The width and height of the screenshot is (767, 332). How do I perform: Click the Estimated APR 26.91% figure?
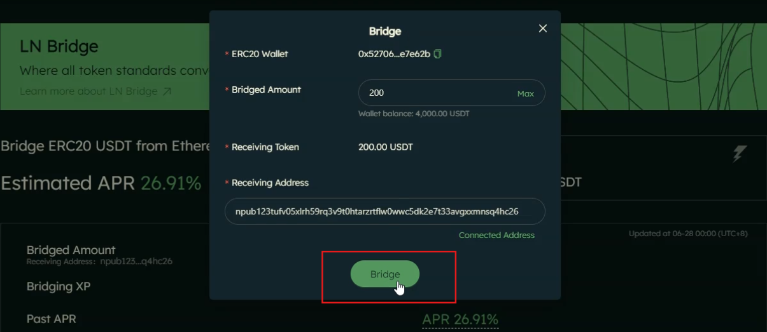click(x=171, y=183)
